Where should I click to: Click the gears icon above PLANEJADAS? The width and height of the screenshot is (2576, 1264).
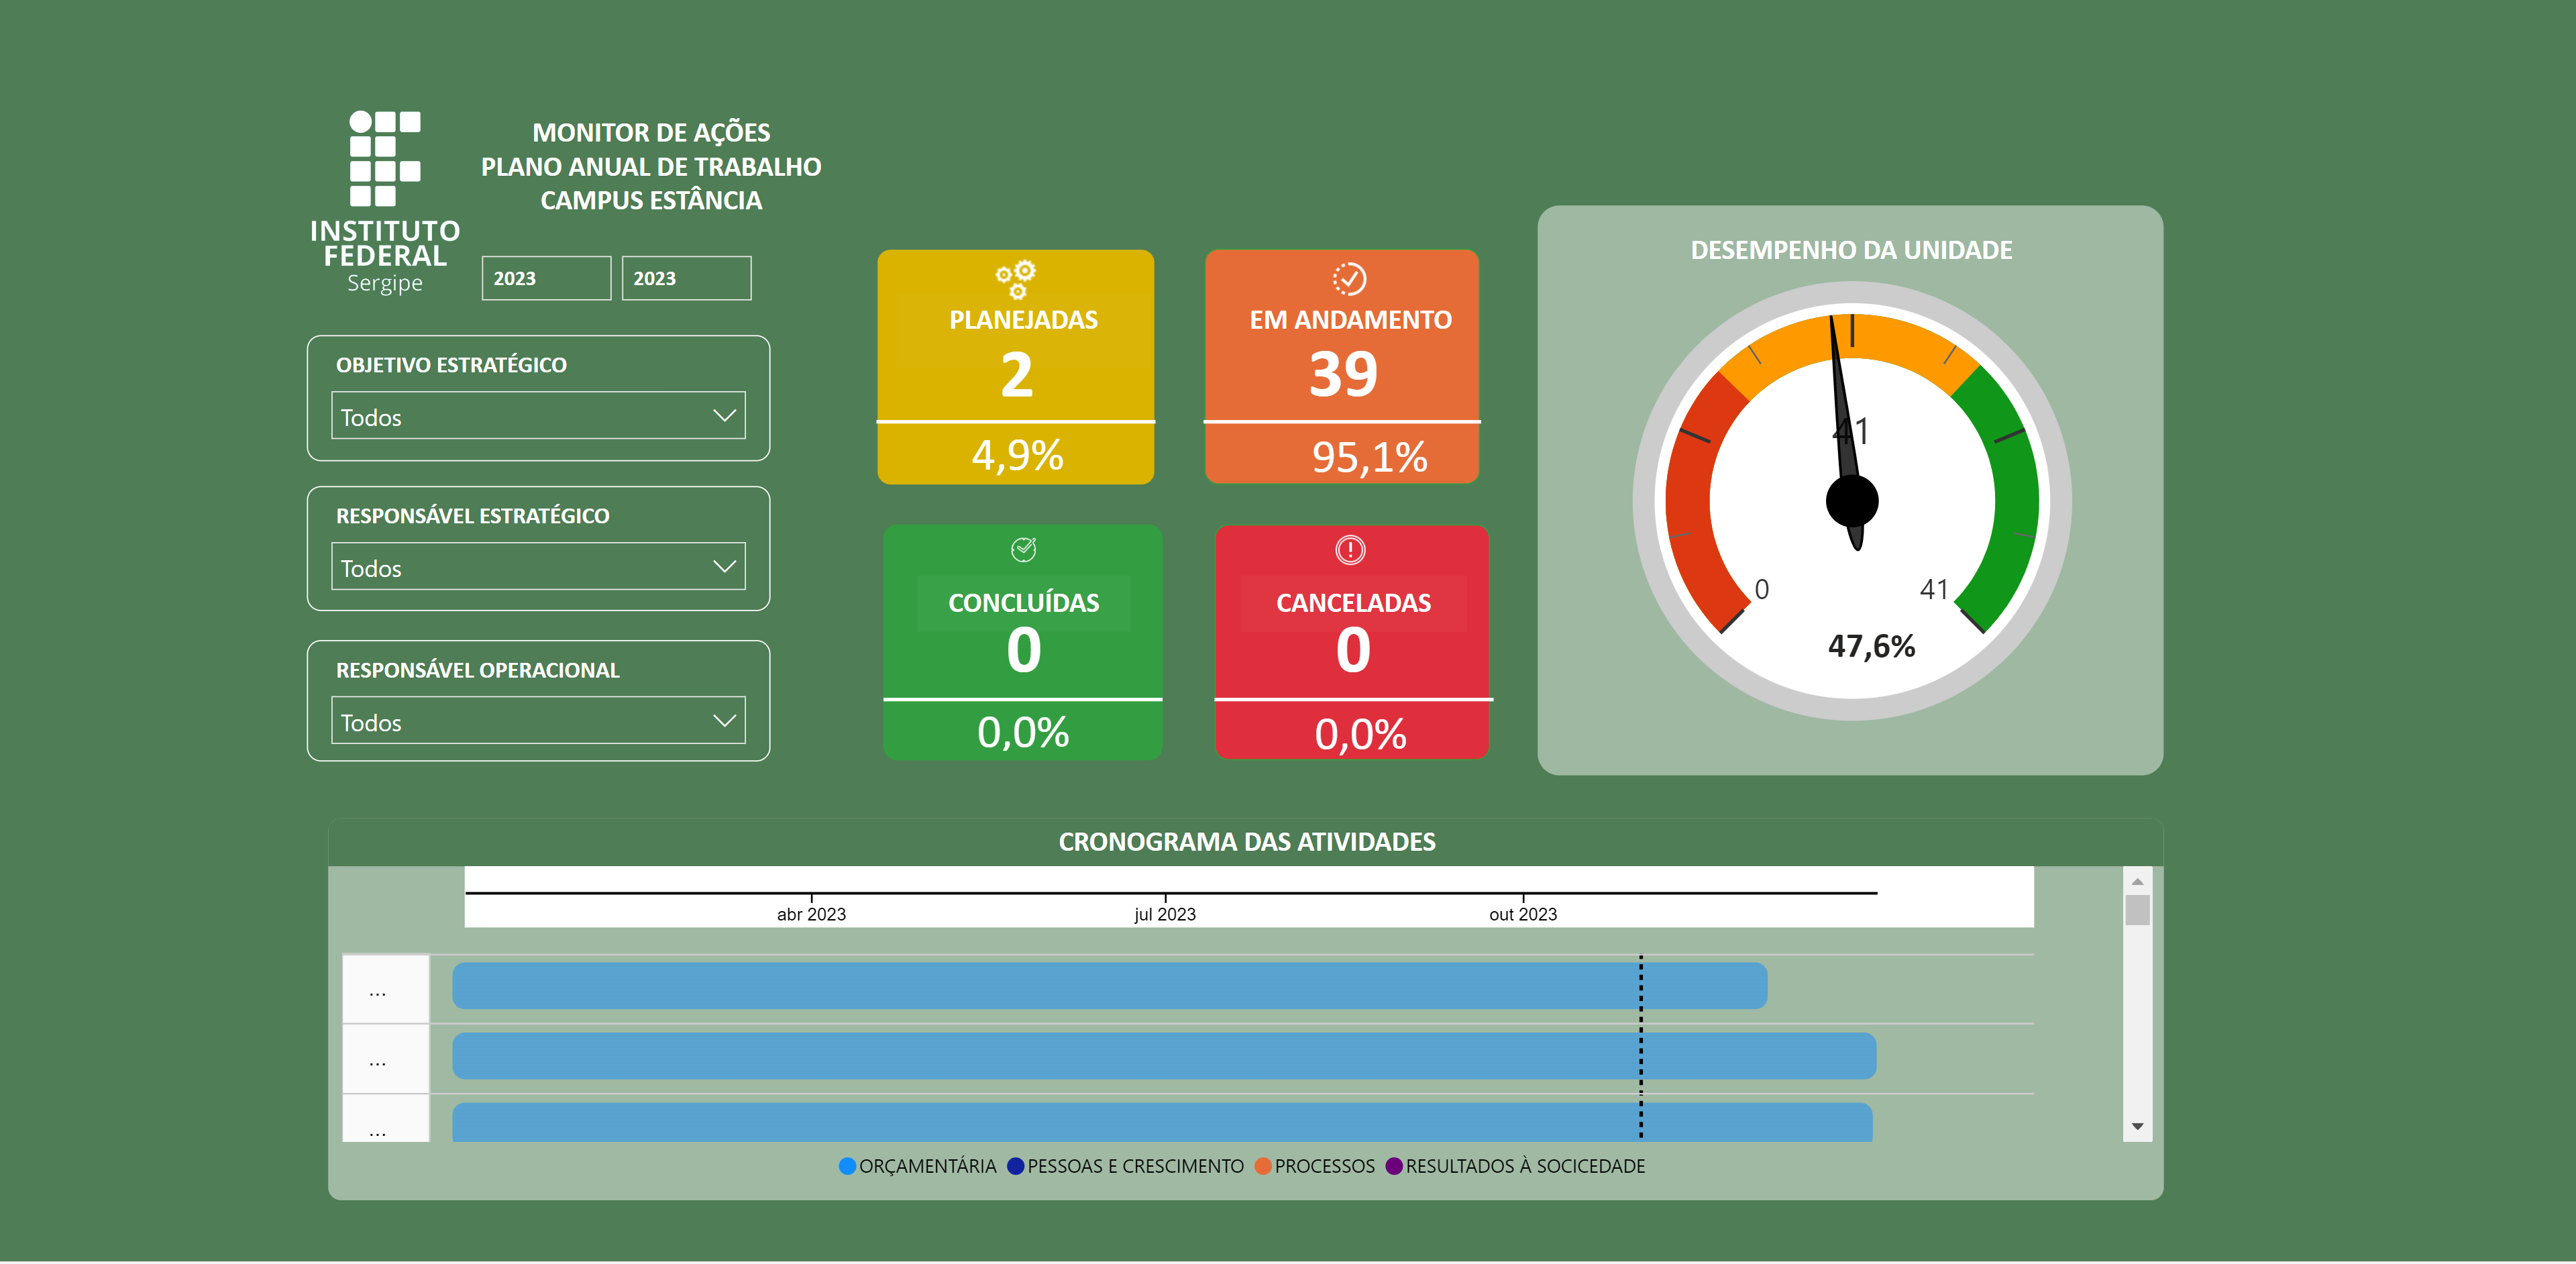(x=1016, y=280)
